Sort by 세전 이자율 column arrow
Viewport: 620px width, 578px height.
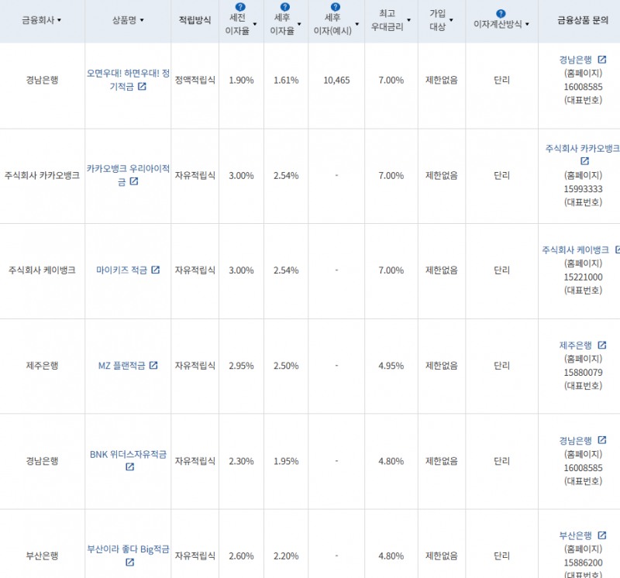[x=255, y=24]
